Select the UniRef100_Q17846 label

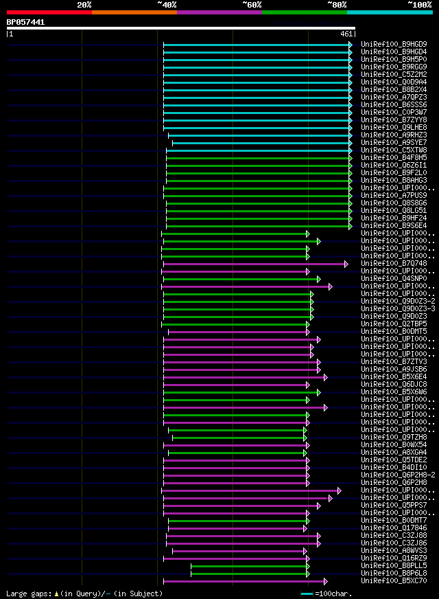point(394,528)
